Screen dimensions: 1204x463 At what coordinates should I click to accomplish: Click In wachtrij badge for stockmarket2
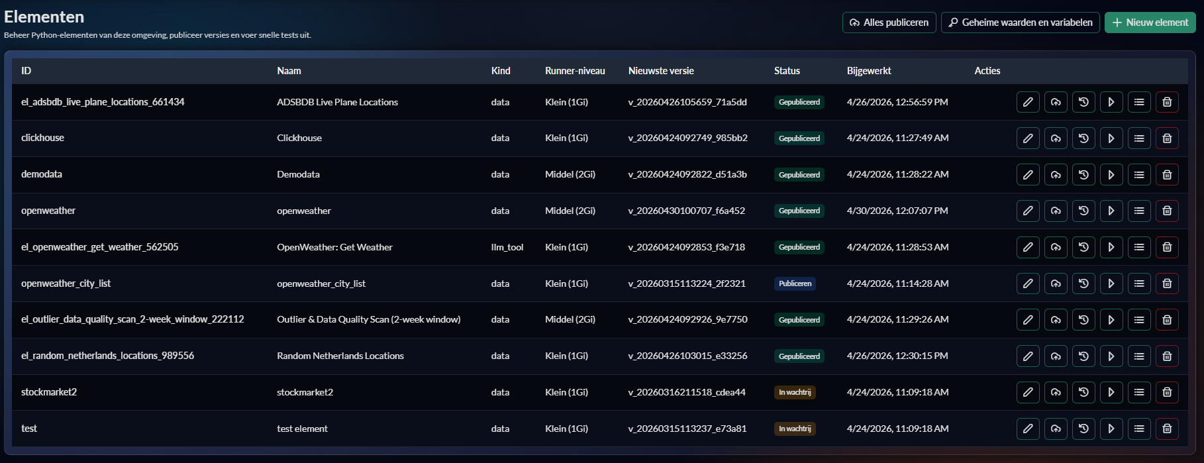[795, 392]
